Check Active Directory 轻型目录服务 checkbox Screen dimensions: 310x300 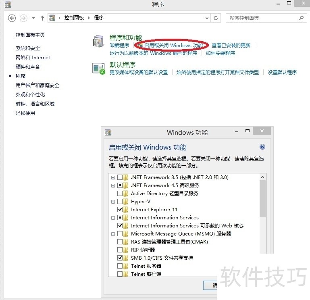click(120, 193)
